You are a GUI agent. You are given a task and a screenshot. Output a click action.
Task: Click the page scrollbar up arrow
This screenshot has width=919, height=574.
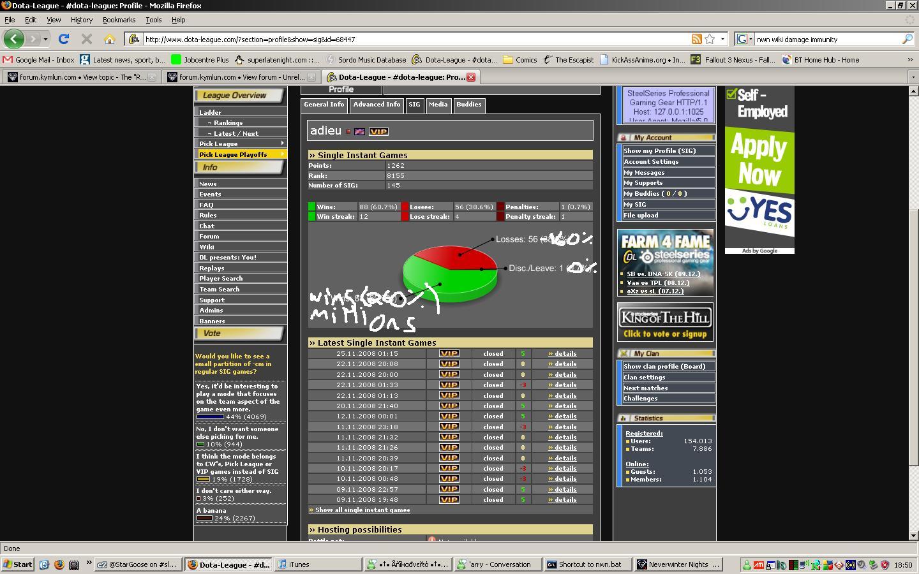[x=913, y=91]
